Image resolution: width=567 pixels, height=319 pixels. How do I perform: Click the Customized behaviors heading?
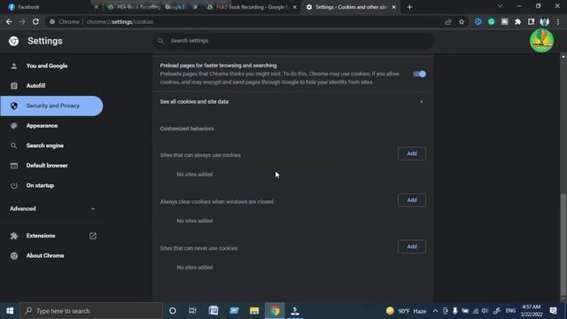pyautogui.click(x=187, y=128)
